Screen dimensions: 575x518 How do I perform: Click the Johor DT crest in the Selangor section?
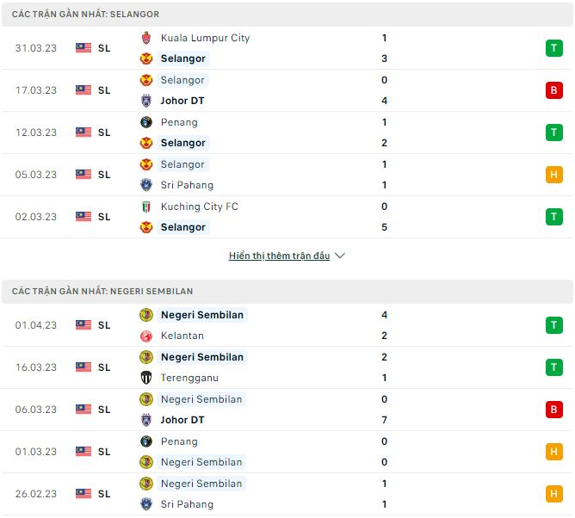click(x=145, y=101)
